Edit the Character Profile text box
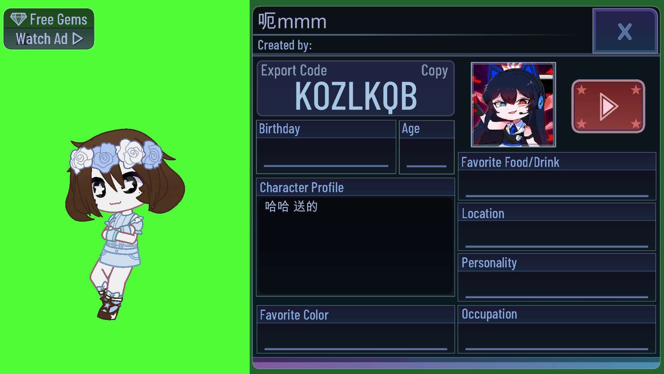 click(x=356, y=246)
